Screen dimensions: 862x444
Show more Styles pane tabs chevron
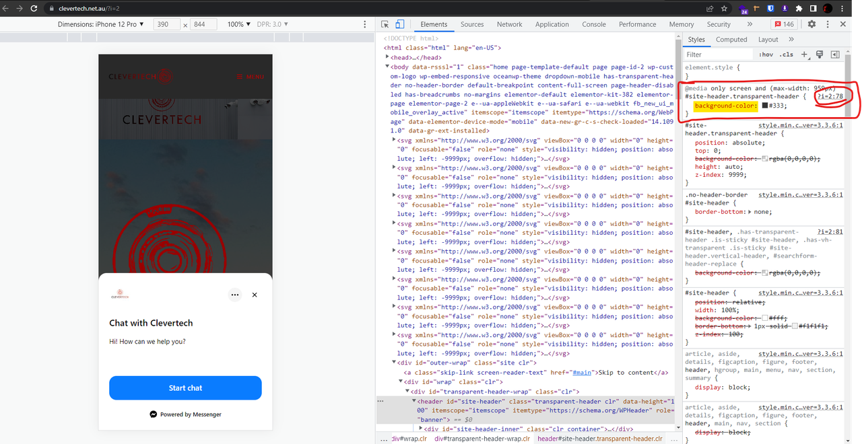click(x=792, y=40)
